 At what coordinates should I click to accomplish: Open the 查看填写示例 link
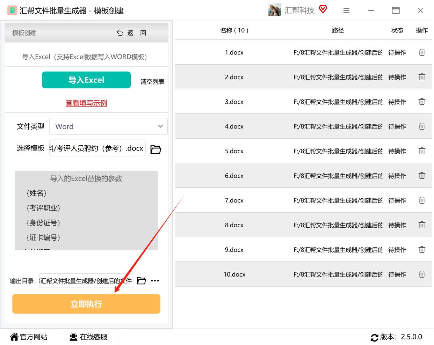pyautogui.click(x=86, y=103)
